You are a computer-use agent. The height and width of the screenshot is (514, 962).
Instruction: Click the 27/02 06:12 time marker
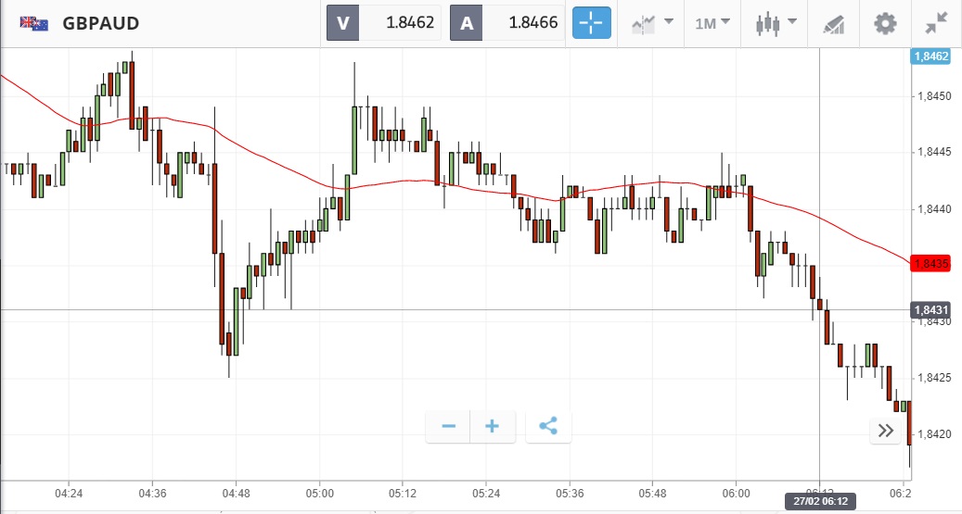point(820,501)
